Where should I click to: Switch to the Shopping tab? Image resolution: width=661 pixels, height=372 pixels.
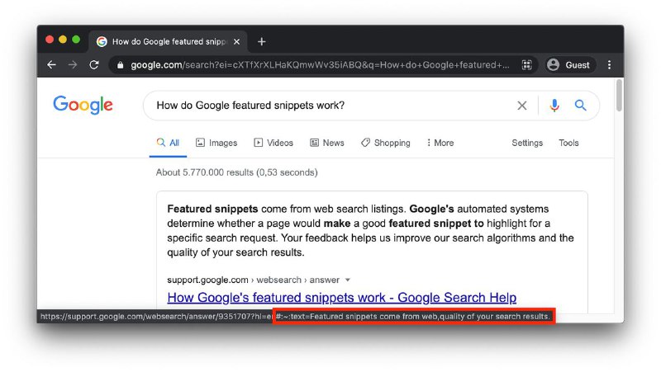[x=385, y=143]
